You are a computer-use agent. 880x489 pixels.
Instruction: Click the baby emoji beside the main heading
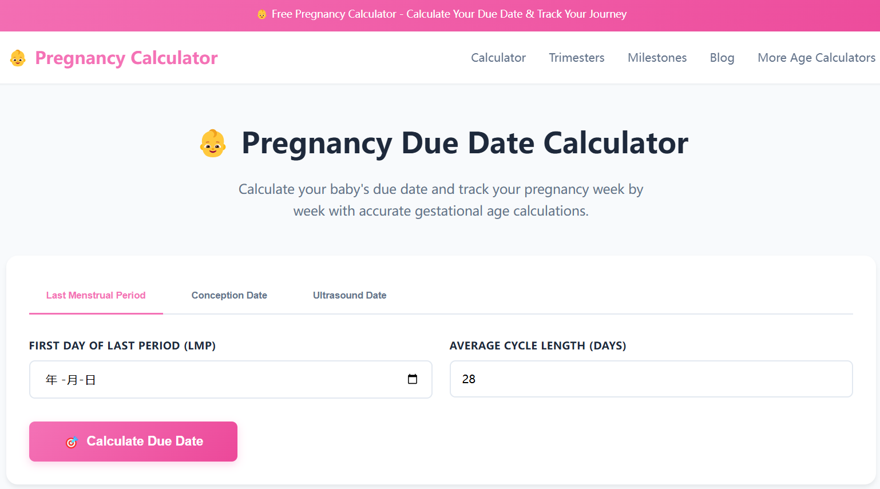coord(213,144)
